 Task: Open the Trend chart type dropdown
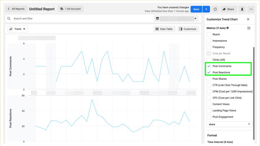click(x=18, y=29)
